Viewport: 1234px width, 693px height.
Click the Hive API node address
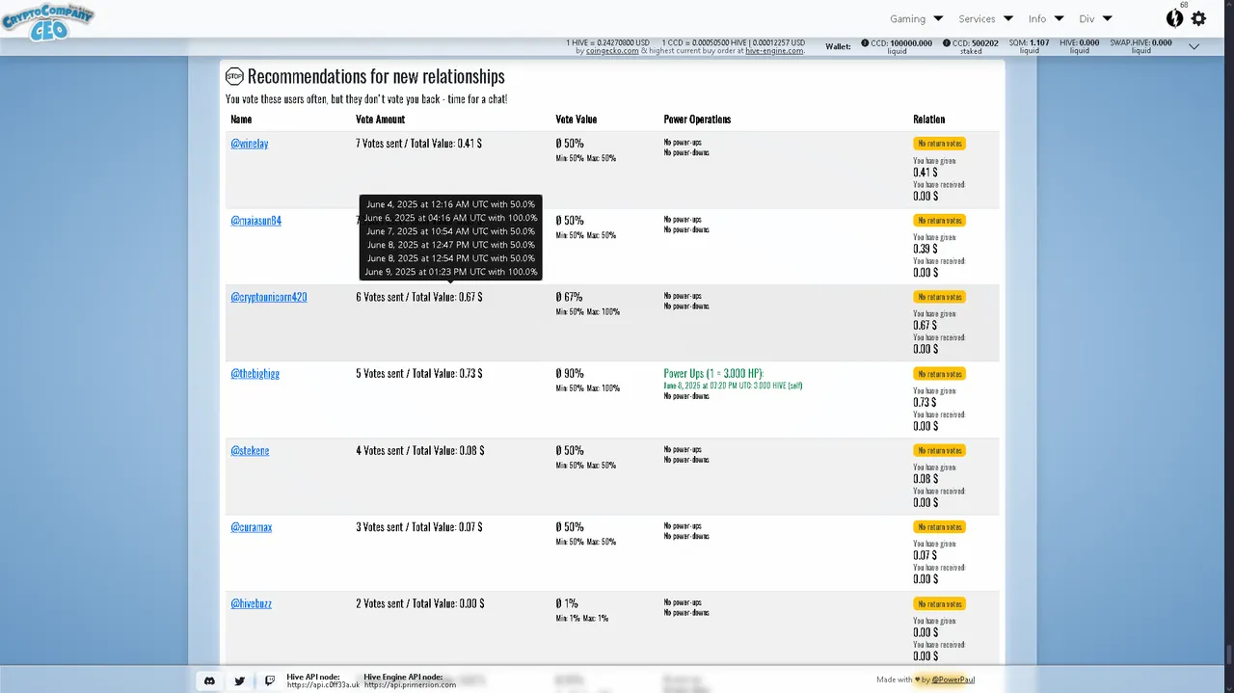pyautogui.click(x=323, y=684)
